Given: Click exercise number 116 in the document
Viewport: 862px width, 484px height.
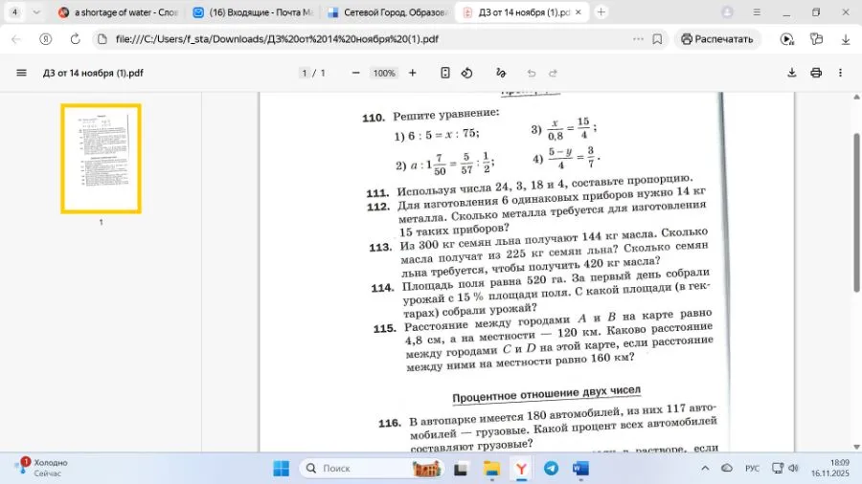Looking at the screenshot, I should pyautogui.click(x=389, y=423).
